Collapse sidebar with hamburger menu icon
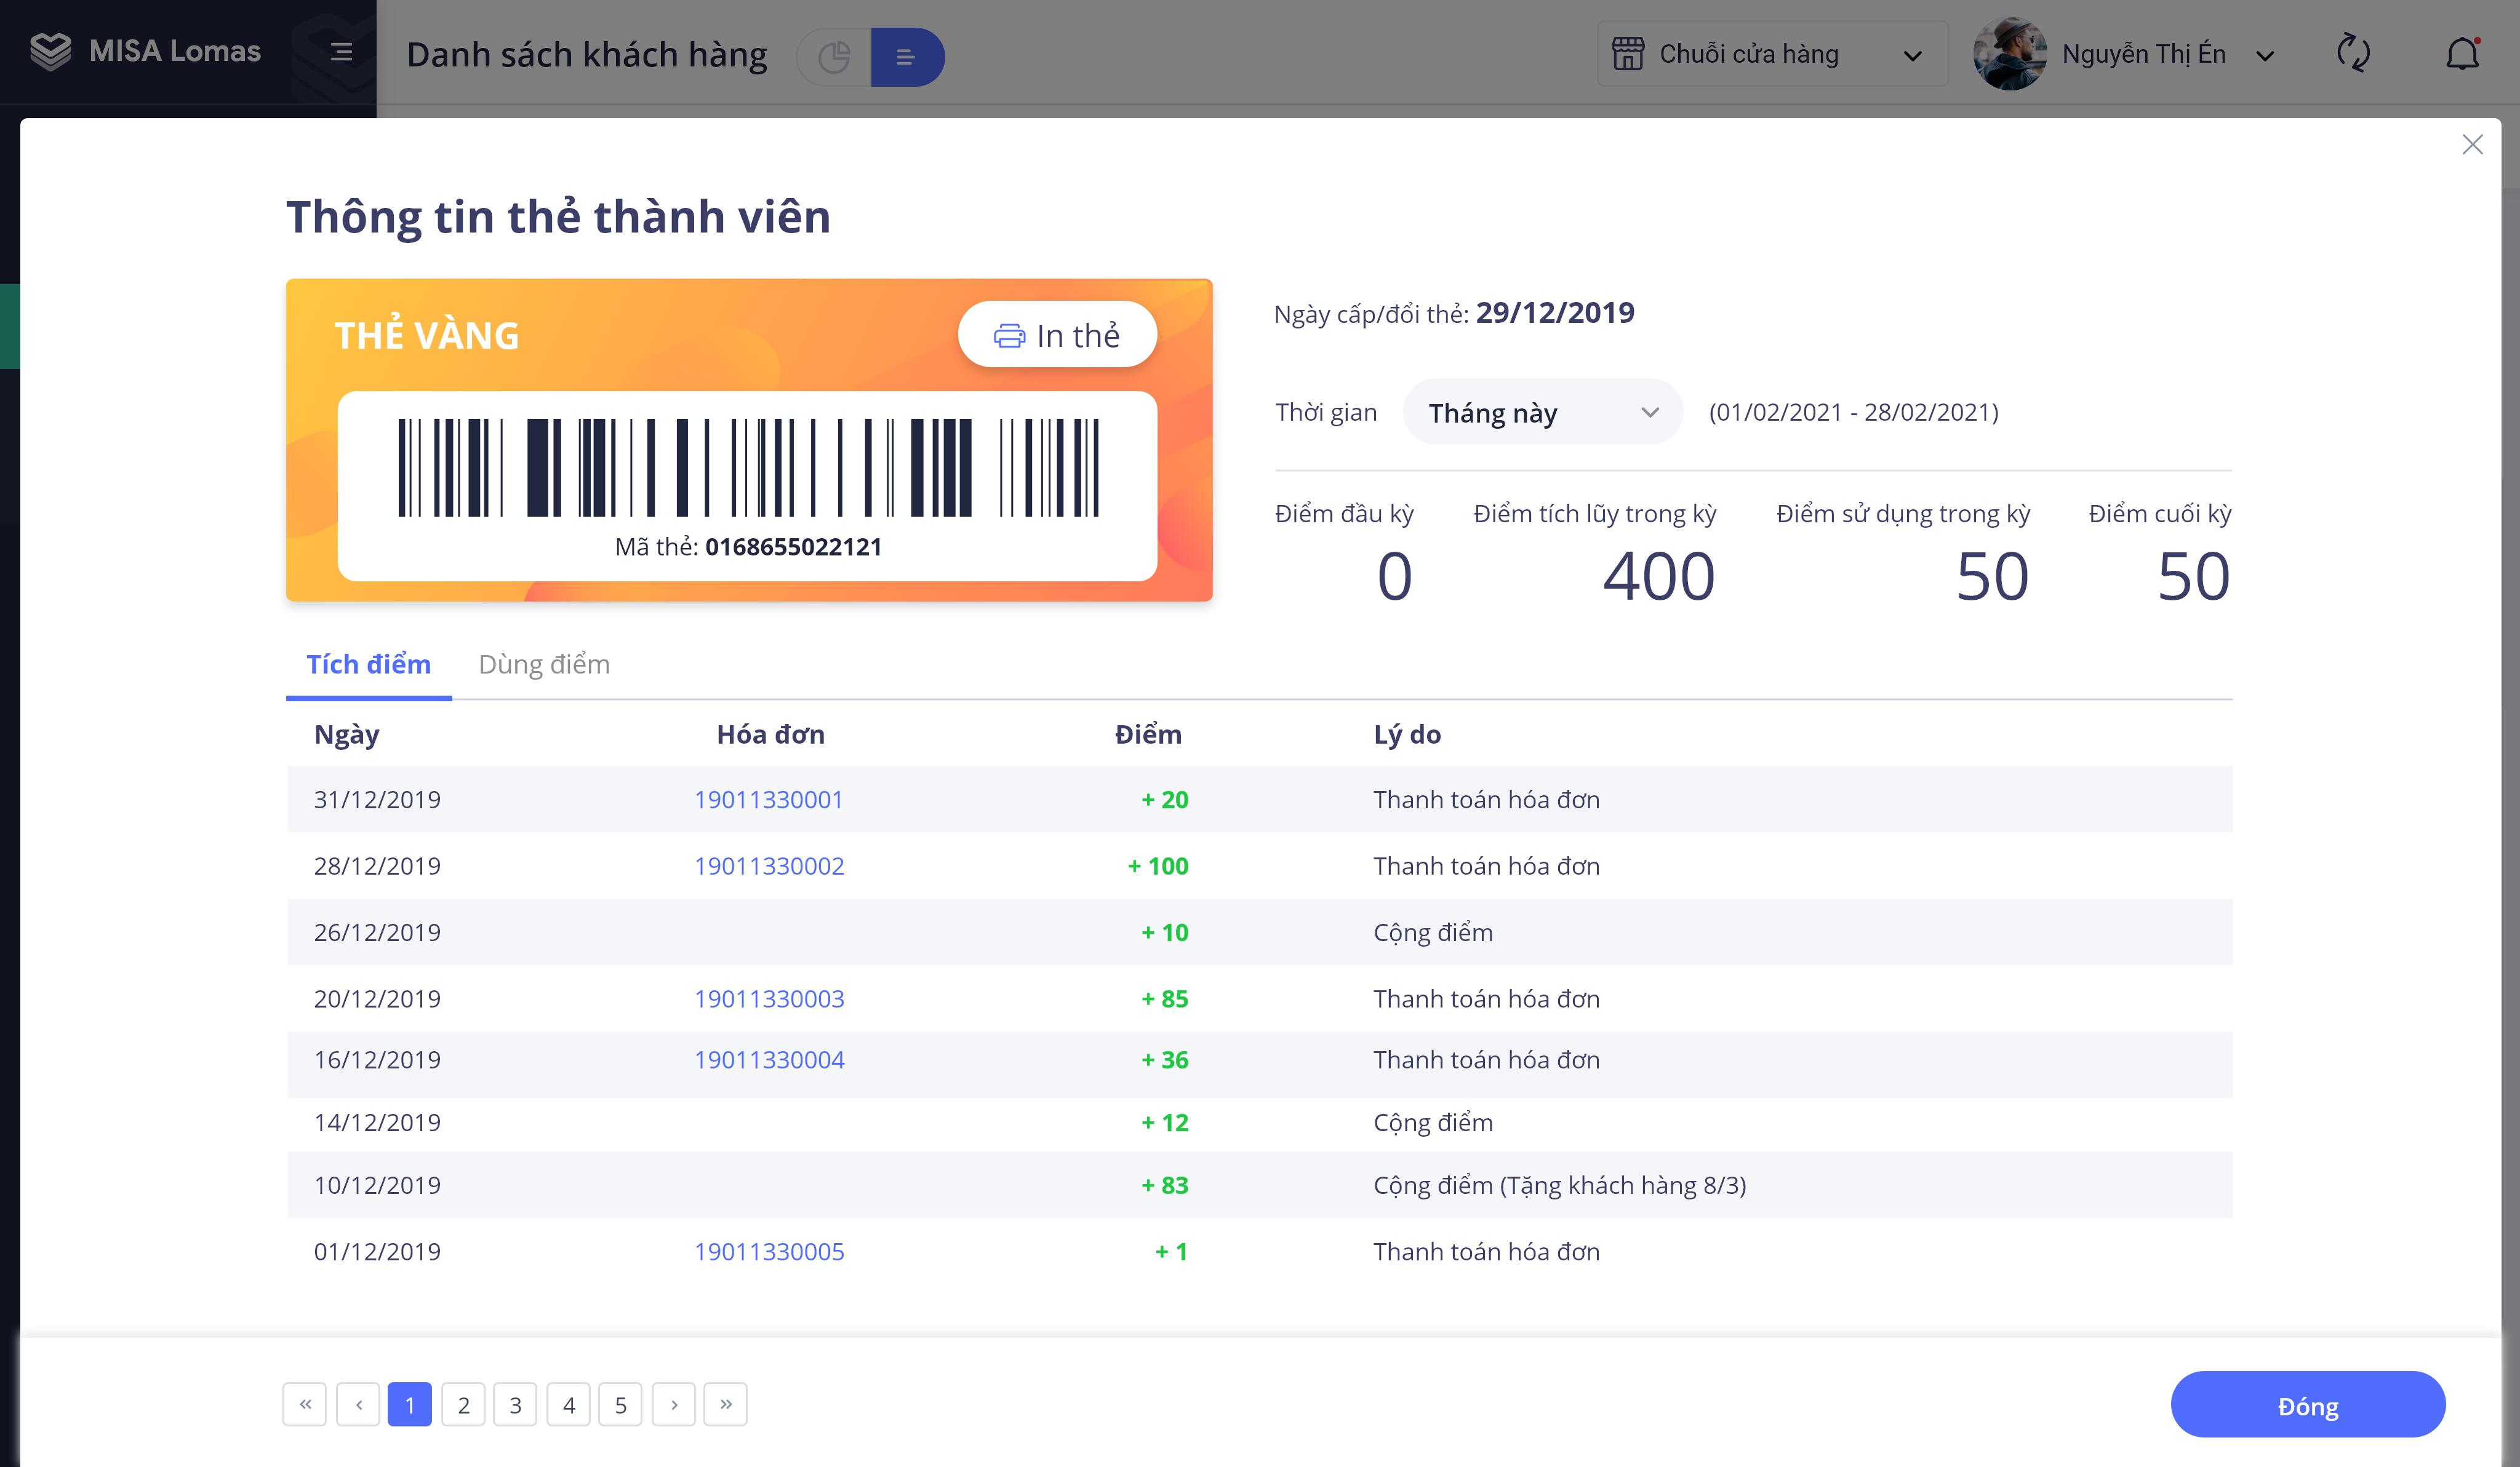 click(x=341, y=51)
